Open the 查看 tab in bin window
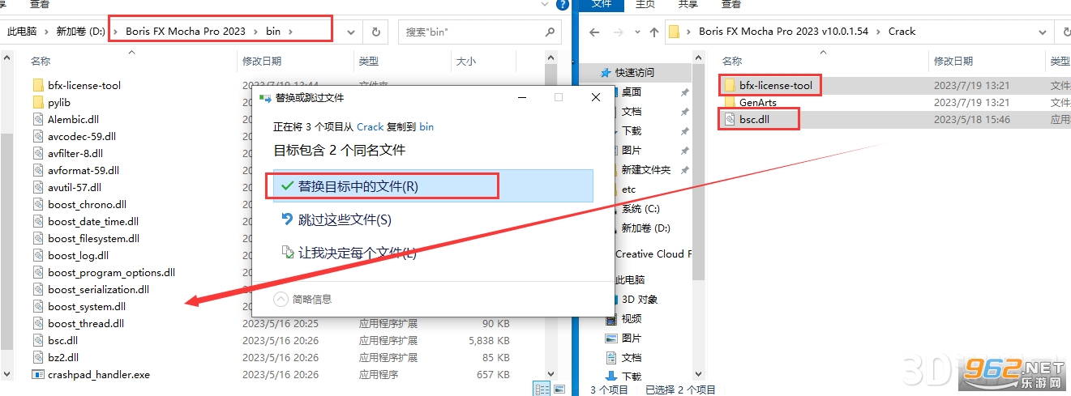The image size is (1071, 396). click(39, 4)
